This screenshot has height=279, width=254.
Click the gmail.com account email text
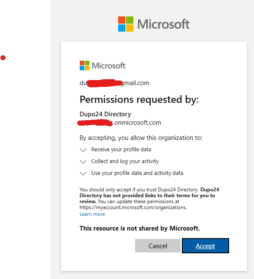pos(114,83)
